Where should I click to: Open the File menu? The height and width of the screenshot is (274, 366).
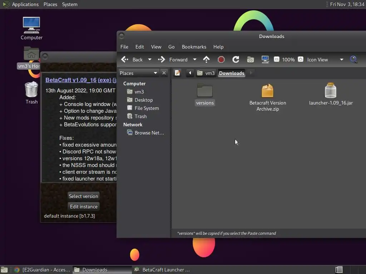(x=124, y=47)
